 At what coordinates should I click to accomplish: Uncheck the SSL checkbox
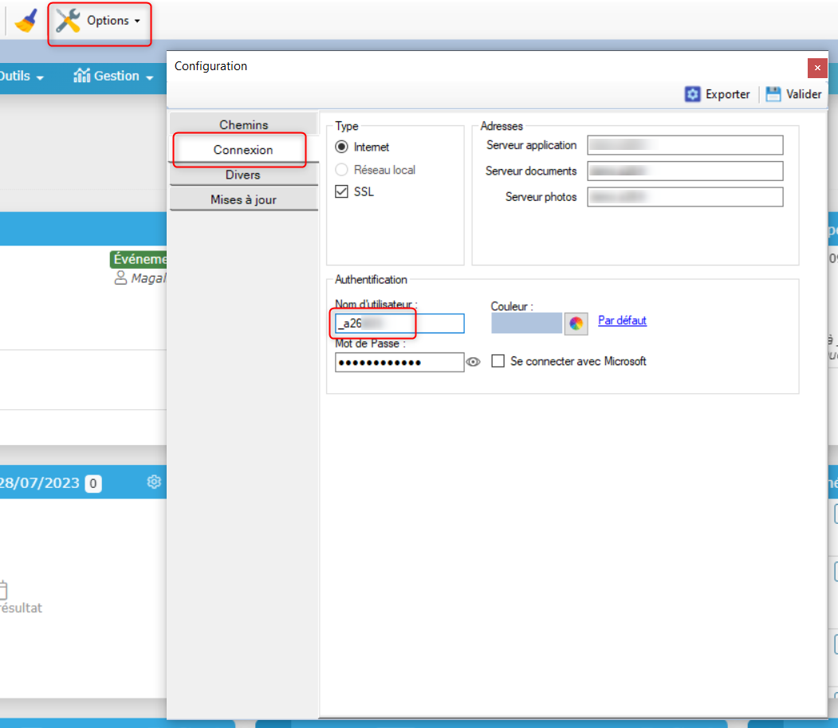[x=342, y=192]
